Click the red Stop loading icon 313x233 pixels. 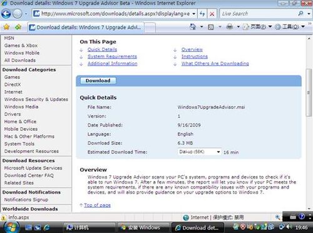coord(212,14)
